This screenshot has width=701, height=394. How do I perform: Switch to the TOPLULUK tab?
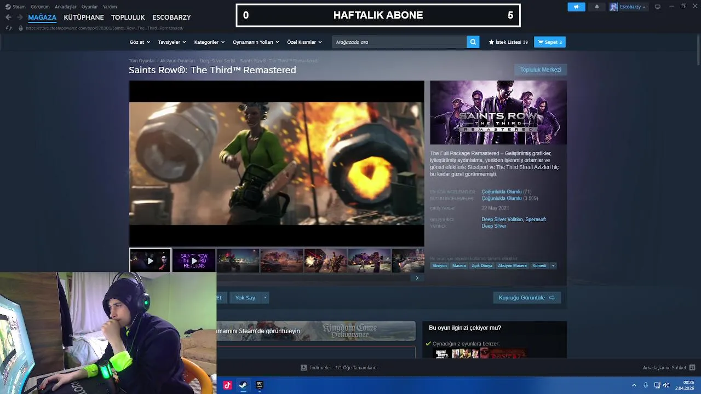(x=128, y=17)
